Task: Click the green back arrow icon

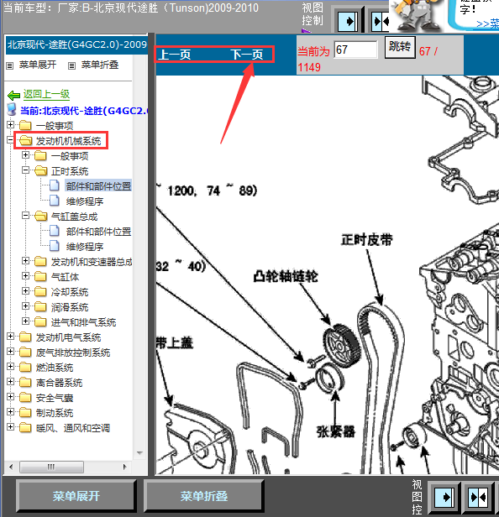Action: [x=13, y=96]
